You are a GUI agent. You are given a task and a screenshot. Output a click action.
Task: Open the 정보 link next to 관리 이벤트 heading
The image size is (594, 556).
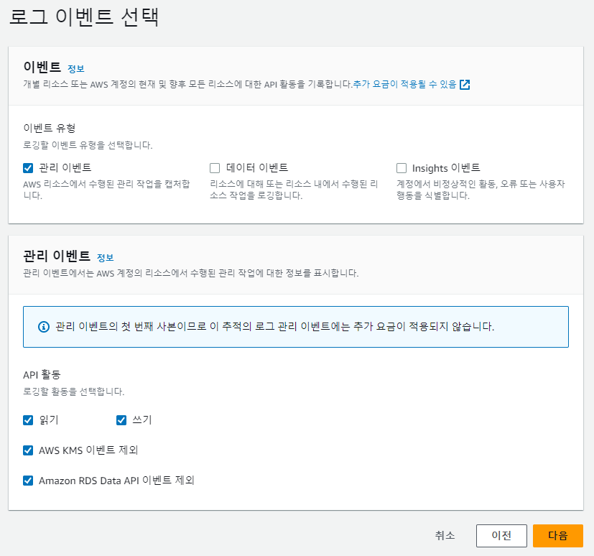106,258
